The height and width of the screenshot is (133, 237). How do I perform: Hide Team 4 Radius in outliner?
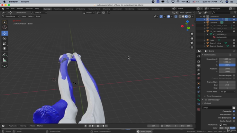pos(234,46)
